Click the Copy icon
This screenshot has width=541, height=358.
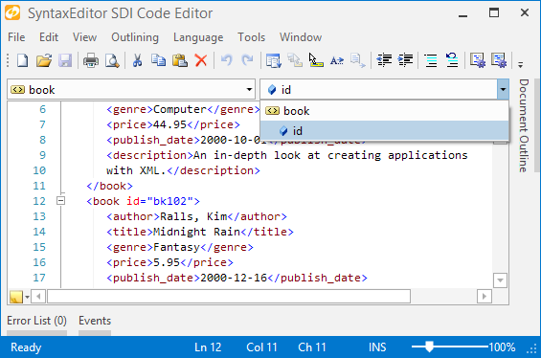coord(158,60)
